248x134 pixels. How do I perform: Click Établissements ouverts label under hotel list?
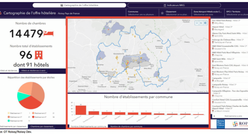pyautogui.click(x=233, y=116)
